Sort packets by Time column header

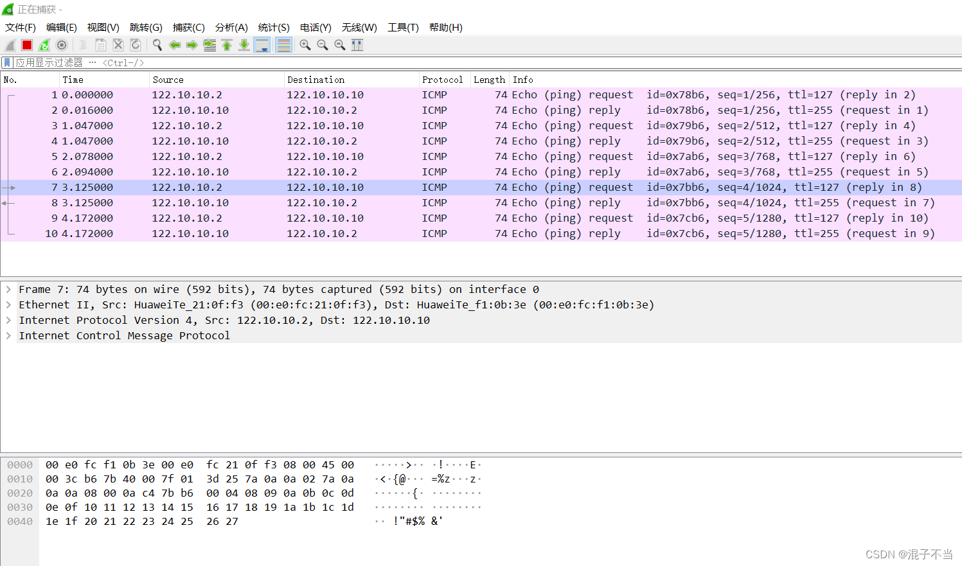pyautogui.click(x=104, y=80)
